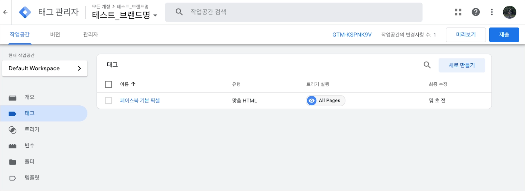Click the back arrow icon
Image resolution: width=525 pixels, height=191 pixels.
pyautogui.click(x=6, y=12)
